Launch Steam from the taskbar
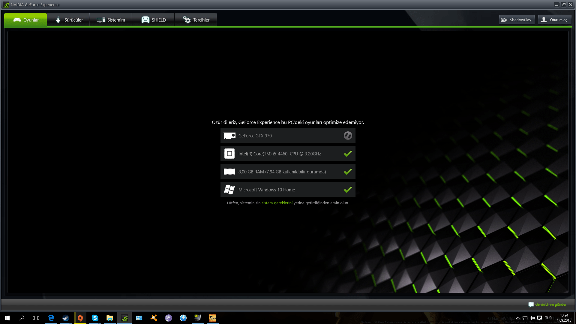 (66, 318)
